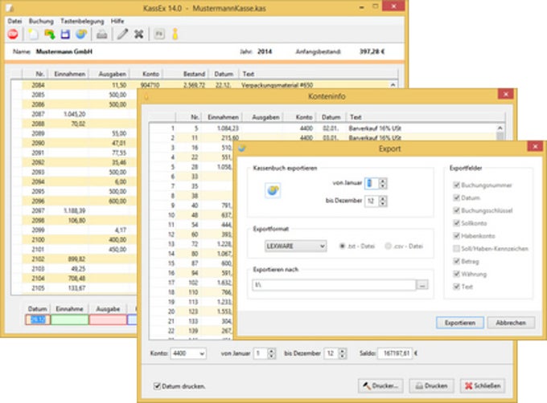Image resolution: width=547 pixels, height=403 pixels.
Task: Close the Konteninfo window
Action: pos(506,94)
